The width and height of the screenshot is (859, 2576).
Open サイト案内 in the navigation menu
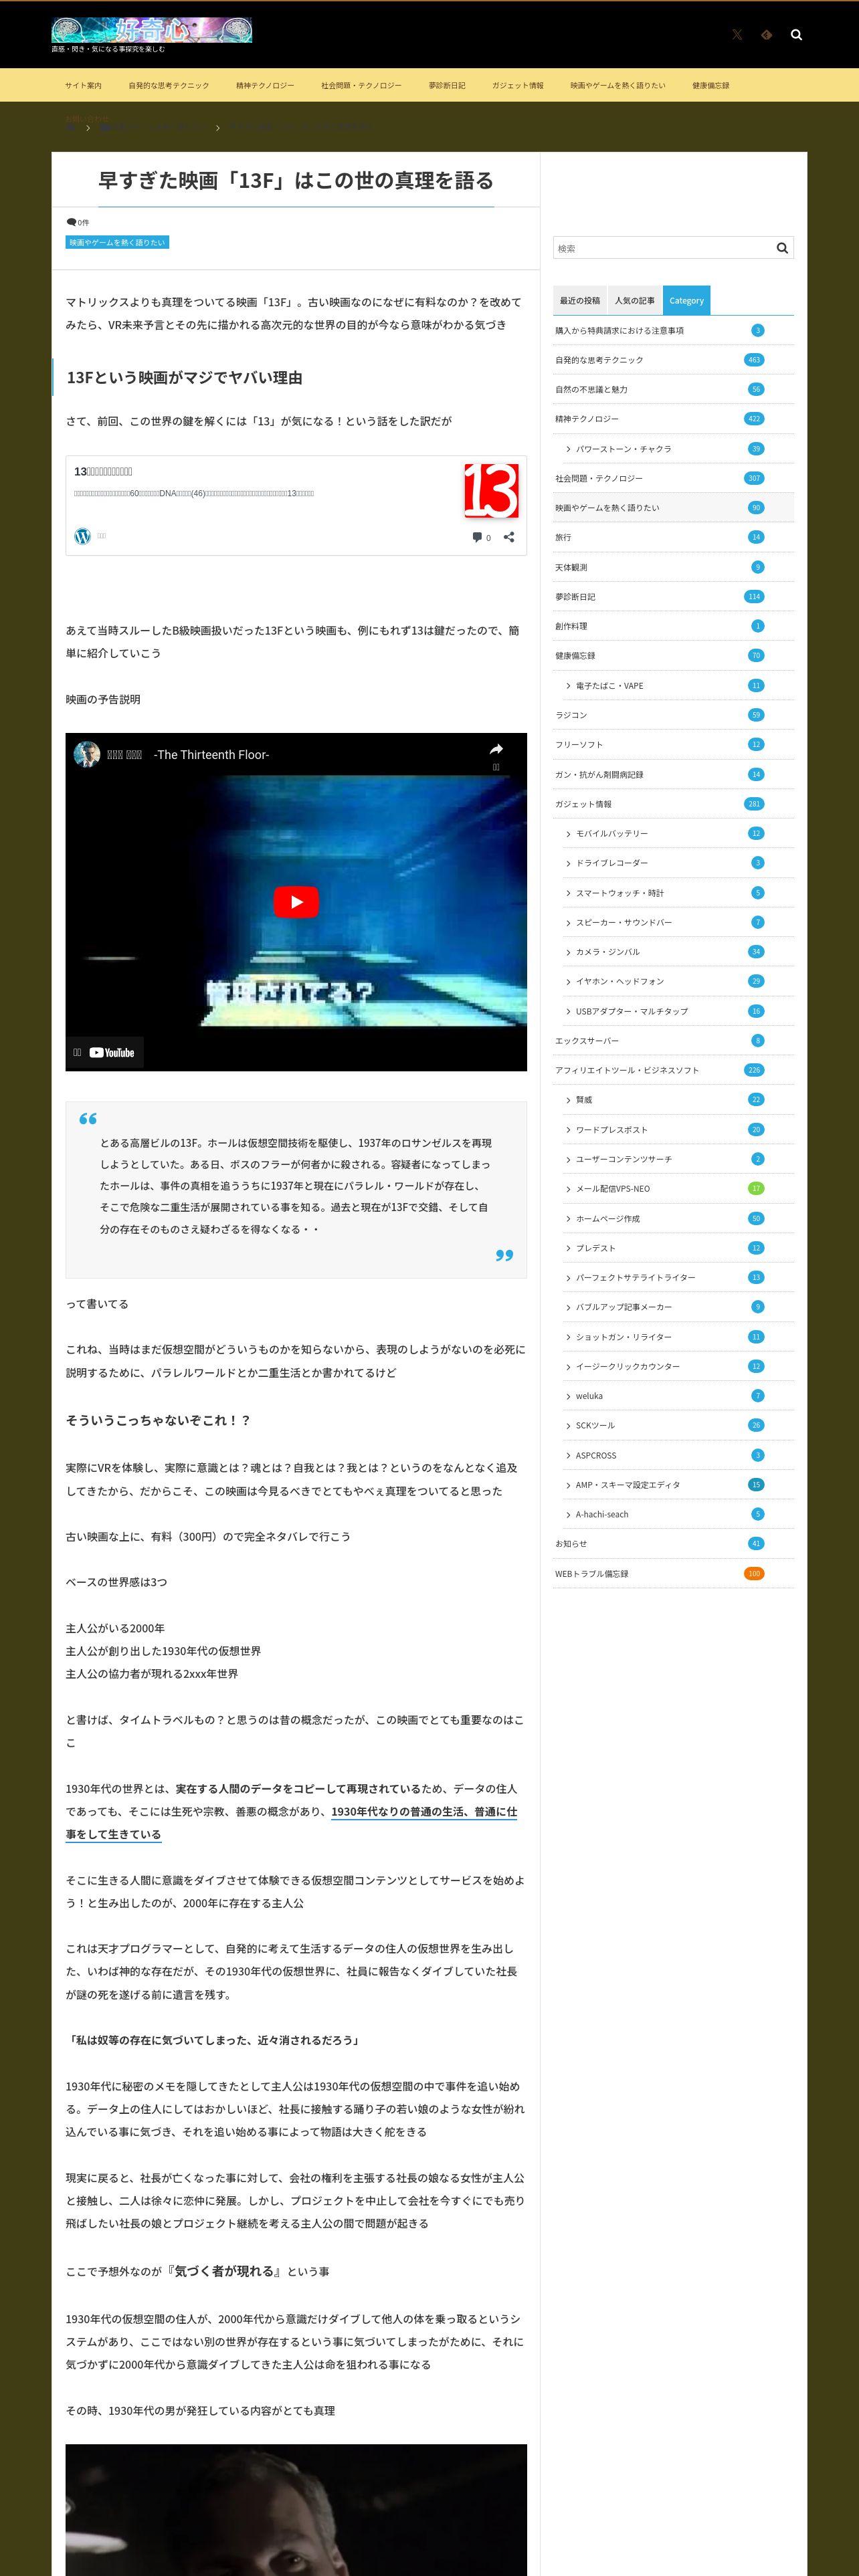click(83, 85)
